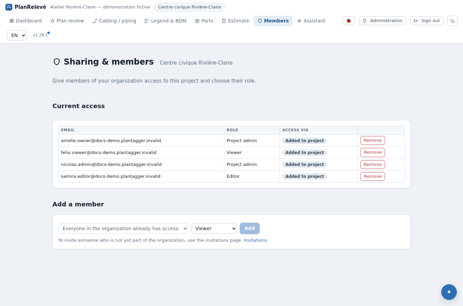Remove felix.viewer from project
The height and width of the screenshot is (306, 463).
[372, 152]
